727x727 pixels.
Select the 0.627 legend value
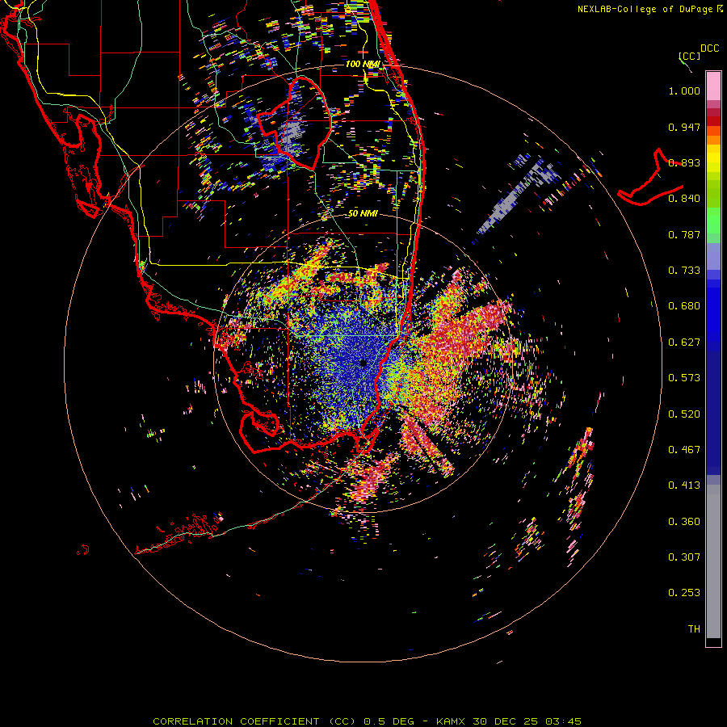[x=684, y=342]
